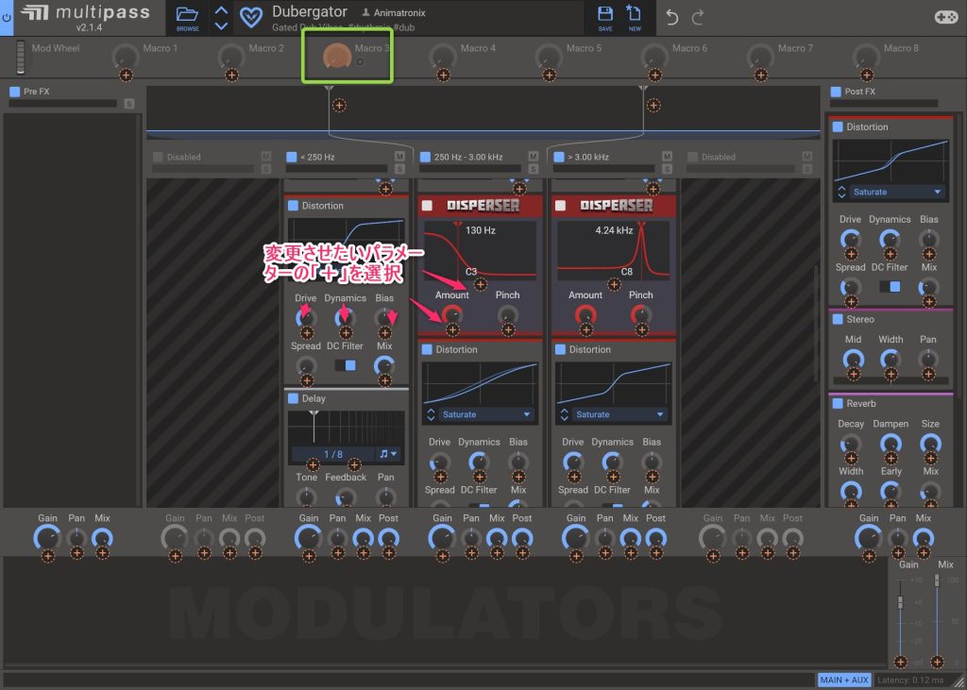Click the undo arrow icon
This screenshot has width=967, height=690.
672,17
